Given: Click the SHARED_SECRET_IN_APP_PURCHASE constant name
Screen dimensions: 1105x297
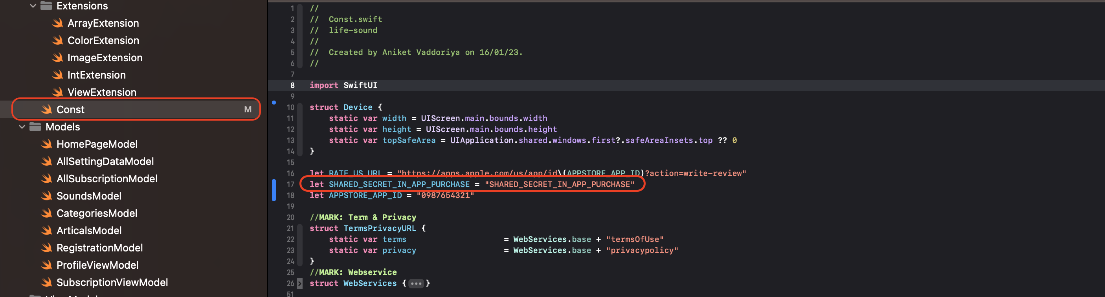Looking at the screenshot, I should click(399, 184).
